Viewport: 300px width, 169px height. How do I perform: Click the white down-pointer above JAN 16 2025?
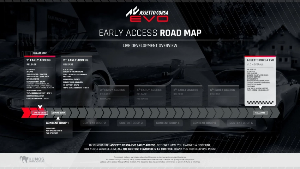40,107
